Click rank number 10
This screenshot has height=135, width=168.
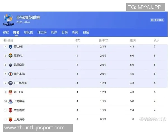pyautogui.click(x=5, y=101)
